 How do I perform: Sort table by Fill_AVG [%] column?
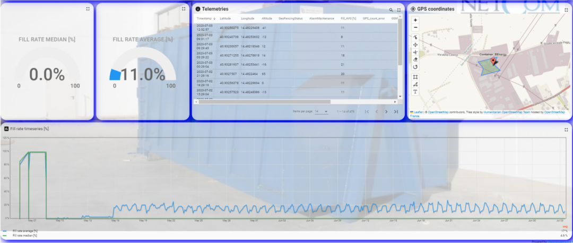tap(348, 18)
